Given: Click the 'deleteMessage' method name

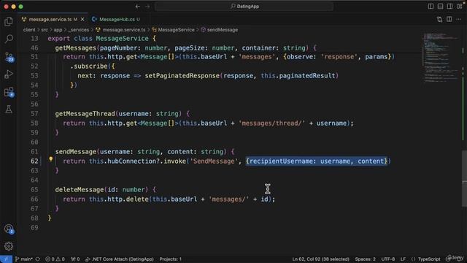Looking at the screenshot, I should (x=80, y=190).
